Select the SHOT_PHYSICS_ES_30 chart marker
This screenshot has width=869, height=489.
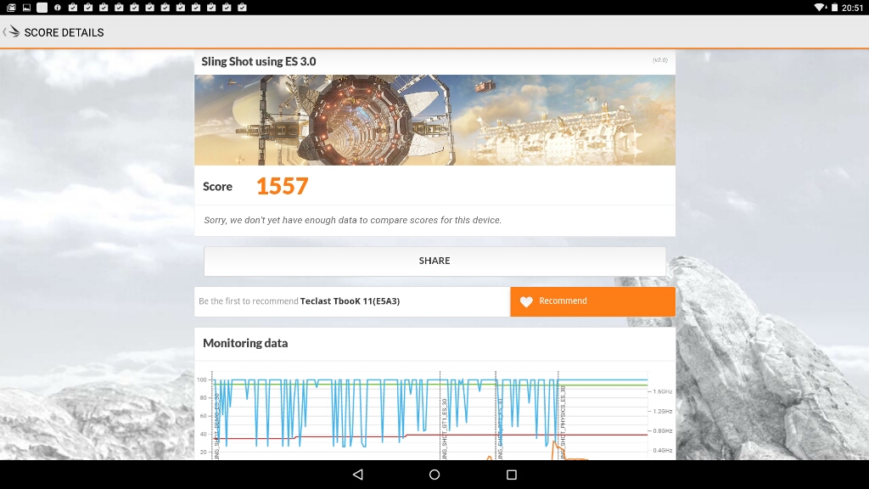point(563,423)
